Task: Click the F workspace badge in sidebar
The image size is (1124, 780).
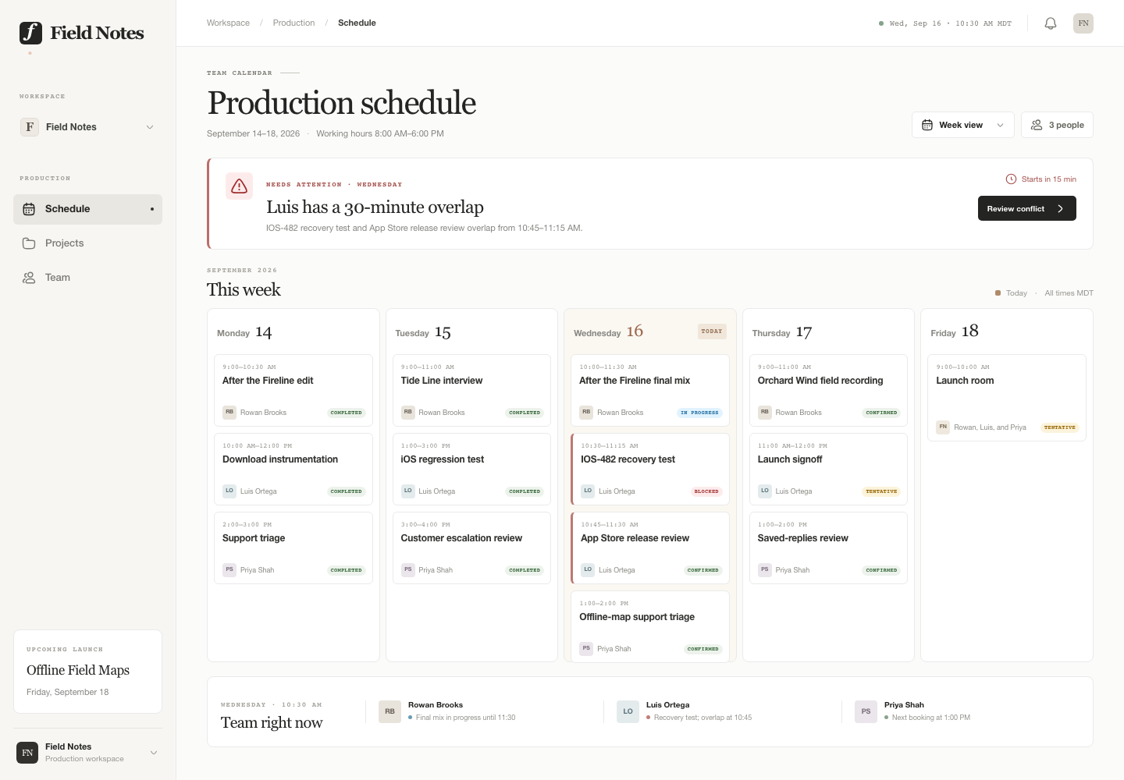Action: (x=30, y=127)
